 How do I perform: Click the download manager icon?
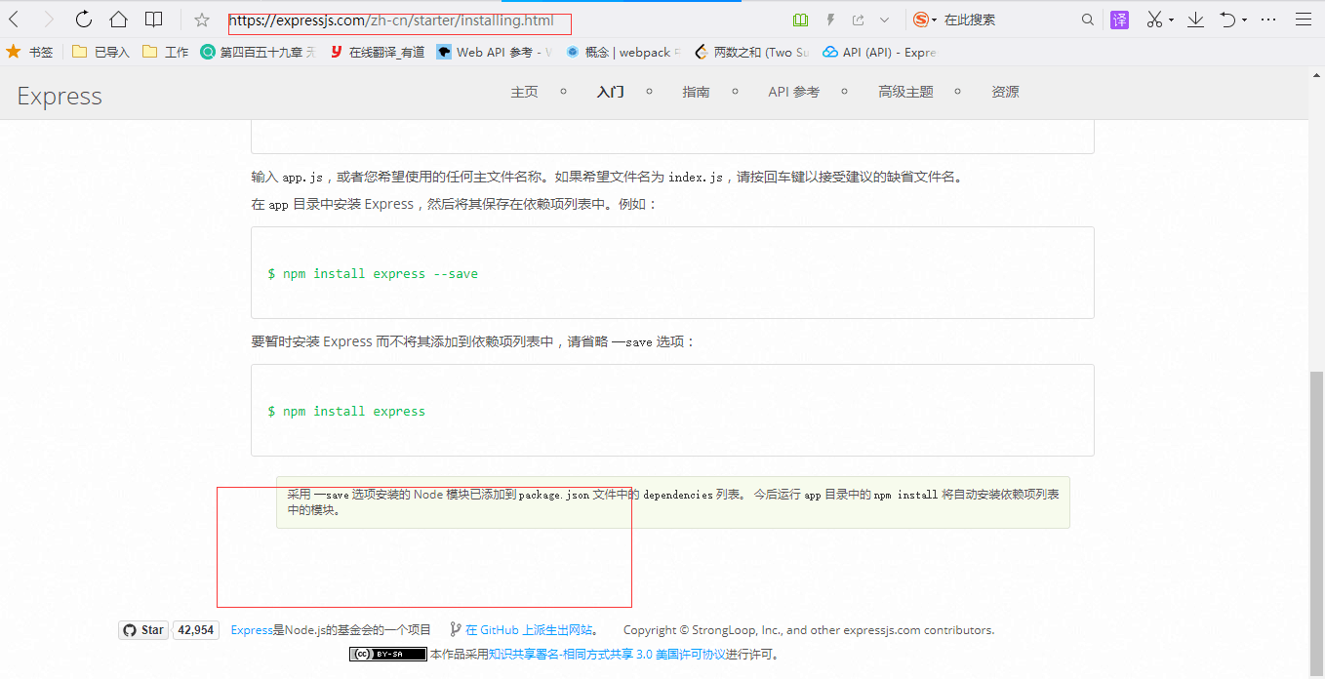(x=1194, y=20)
